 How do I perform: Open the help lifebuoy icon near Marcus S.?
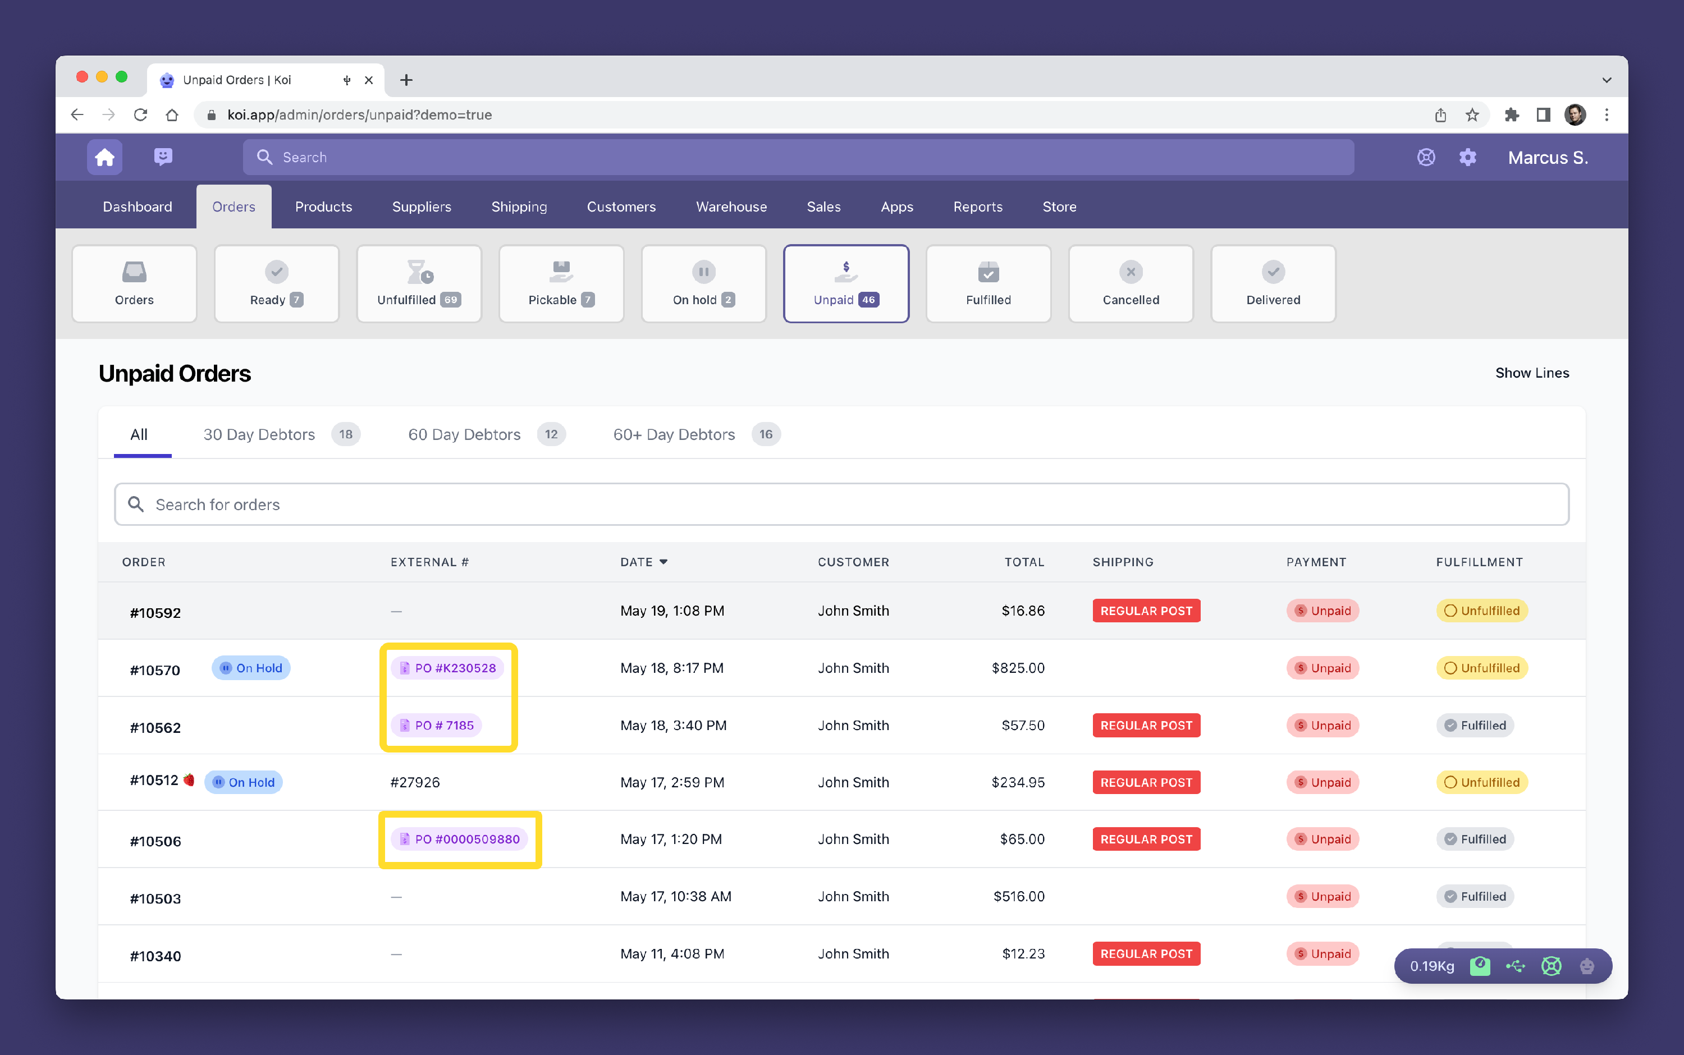tap(1426, 157)
